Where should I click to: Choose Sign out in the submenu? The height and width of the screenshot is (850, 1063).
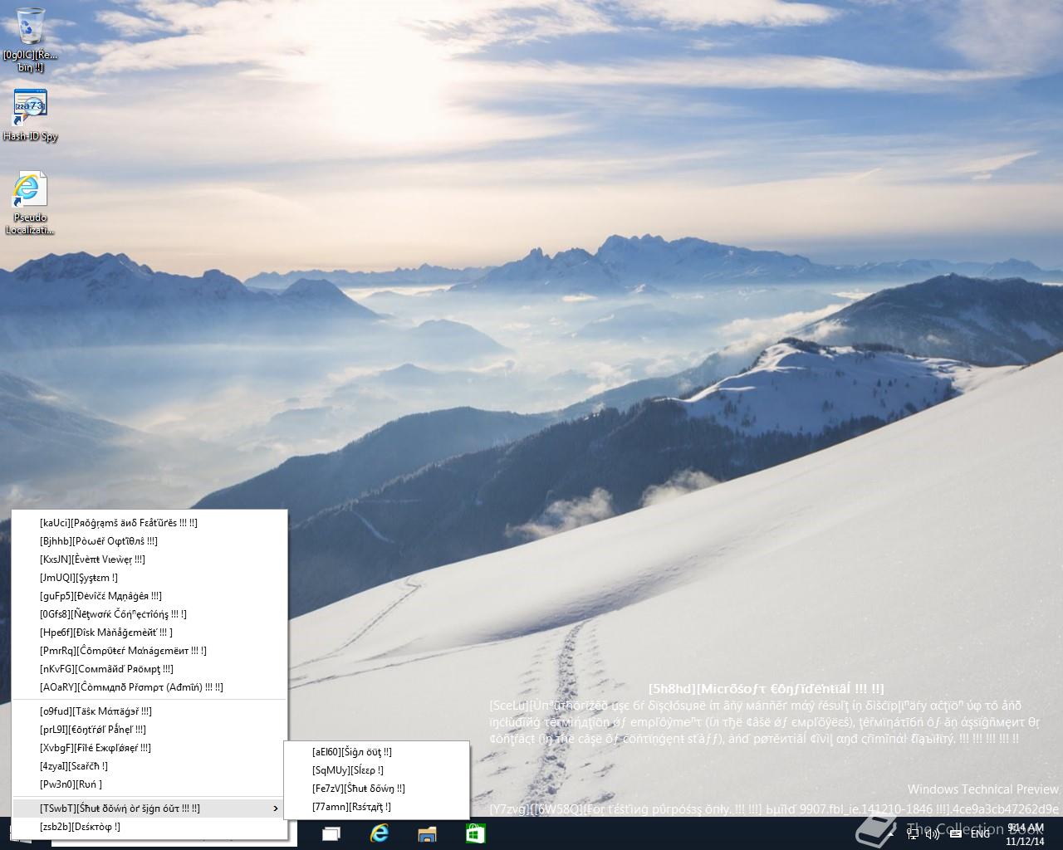[x=376, y=752]
